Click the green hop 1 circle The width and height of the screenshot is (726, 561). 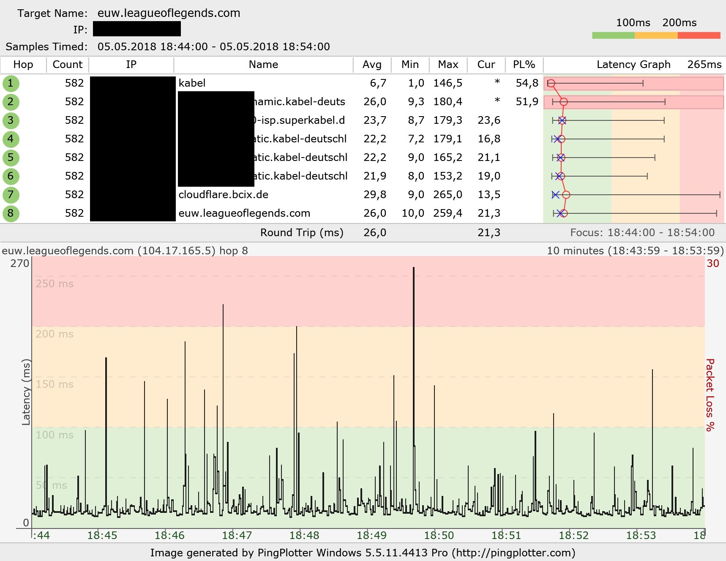tap(11, 83)
